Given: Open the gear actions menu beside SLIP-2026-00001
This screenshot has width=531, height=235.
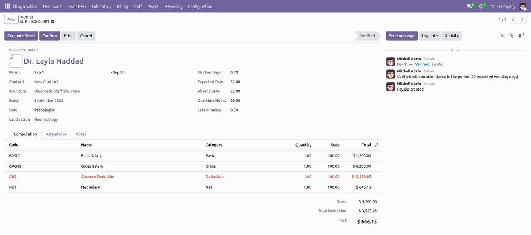Looking at the screenshot, I should (x=53, y=22).
